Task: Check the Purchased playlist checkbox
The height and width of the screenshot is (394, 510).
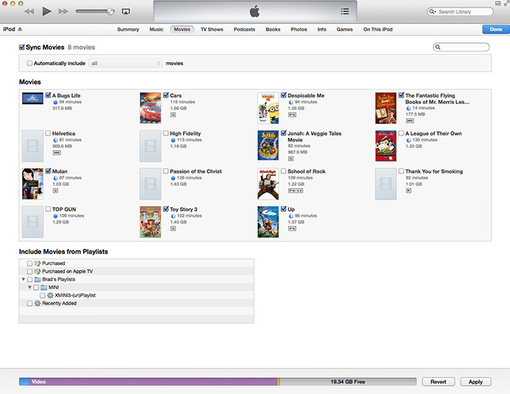Action: 30,263
